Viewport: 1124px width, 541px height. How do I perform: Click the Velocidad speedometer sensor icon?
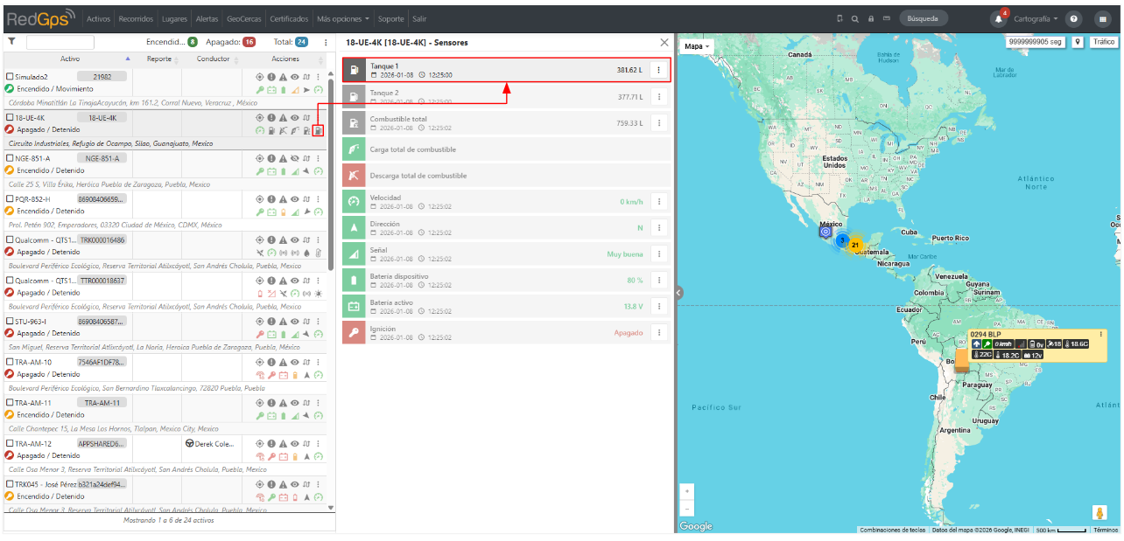pyautogui.click(x=354, y=201)
